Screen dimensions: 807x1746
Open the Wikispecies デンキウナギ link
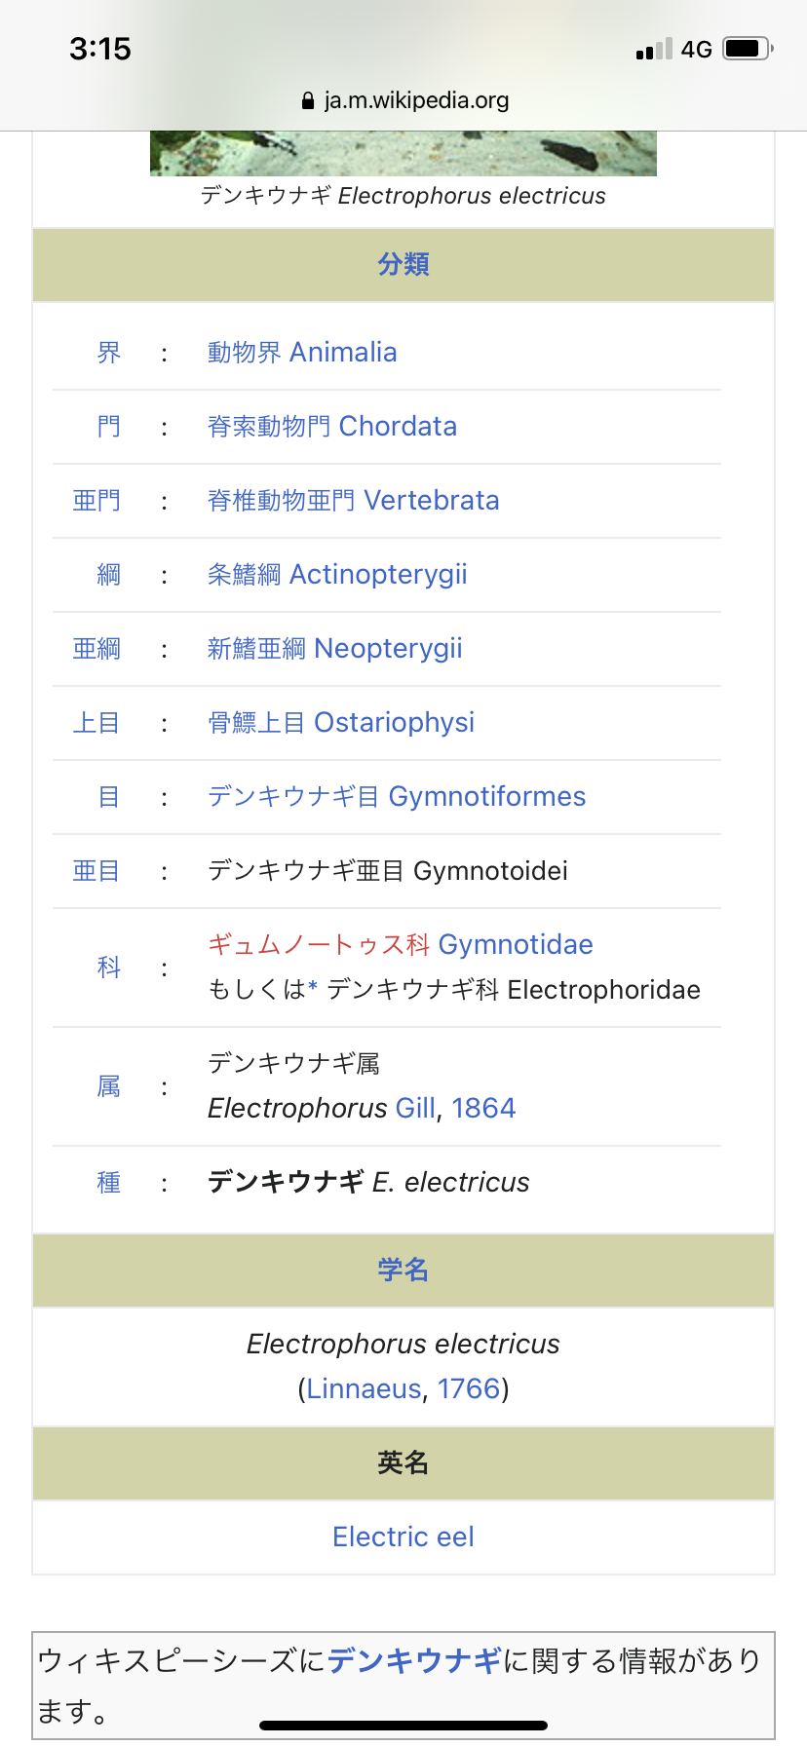coord(414,1660)
